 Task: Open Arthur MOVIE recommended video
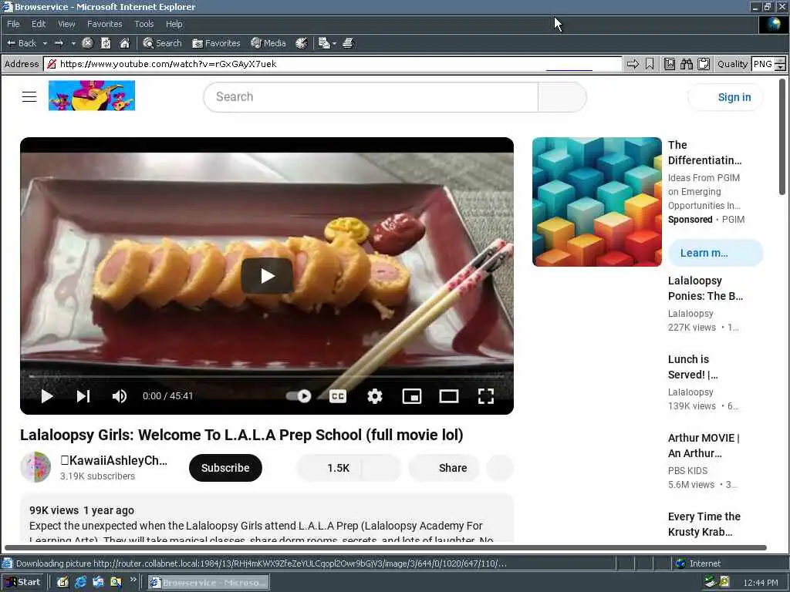(x=704, y=446)
